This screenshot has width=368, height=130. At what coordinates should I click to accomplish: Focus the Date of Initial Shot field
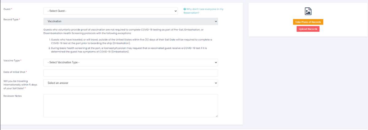(131, 73)
